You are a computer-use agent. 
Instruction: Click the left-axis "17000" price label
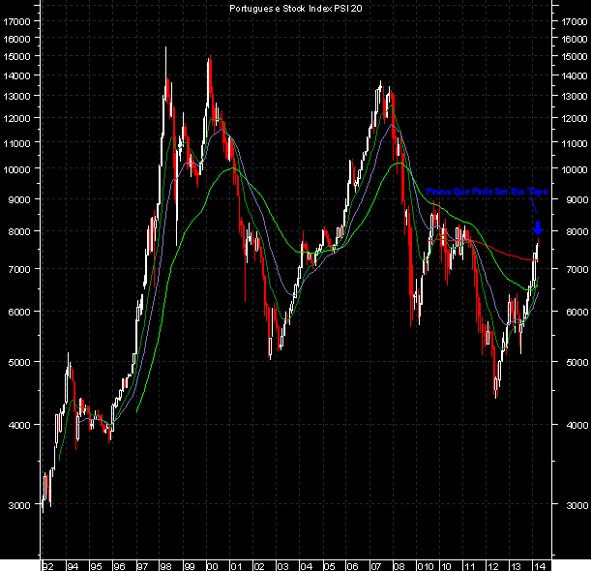(16, 21)
